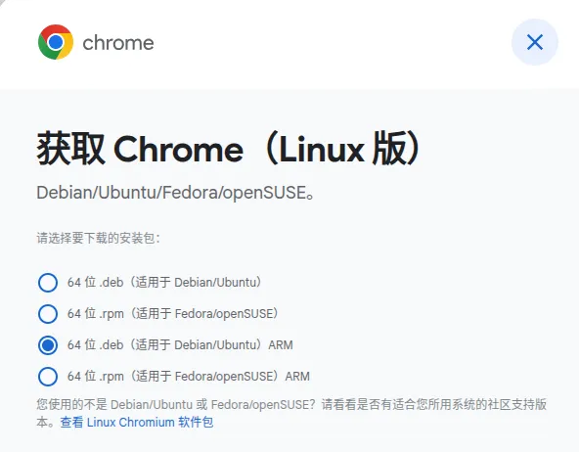Choose the .rpm Fedora/openSUSE ARM radio button

tap(48, 377)
